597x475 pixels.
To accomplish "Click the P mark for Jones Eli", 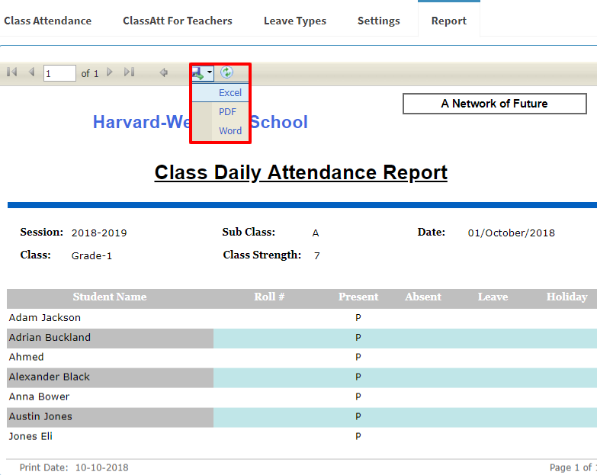I will point(358,436).
